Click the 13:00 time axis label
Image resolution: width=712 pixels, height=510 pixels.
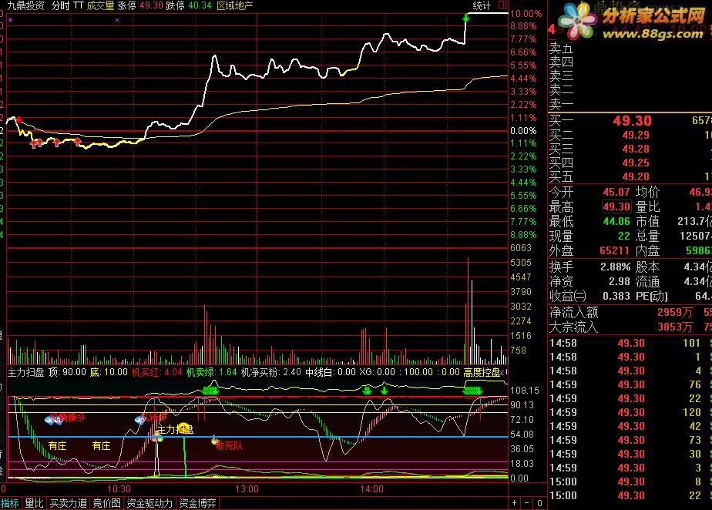click(x=247, y=489)
